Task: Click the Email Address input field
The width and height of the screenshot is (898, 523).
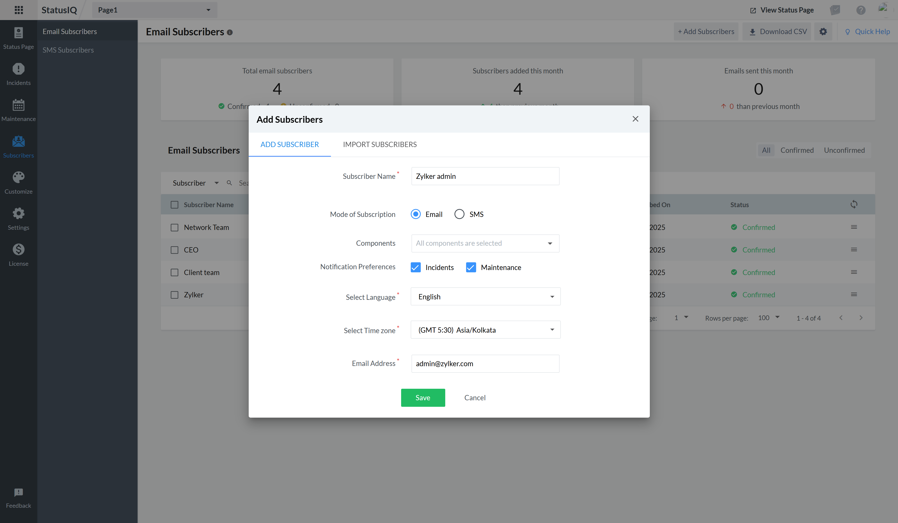Action: [485, 363]
